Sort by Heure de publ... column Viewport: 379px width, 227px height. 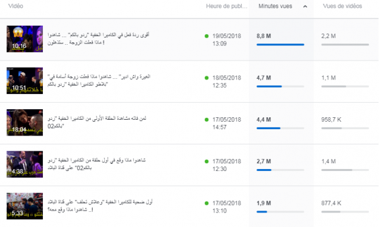227,6
